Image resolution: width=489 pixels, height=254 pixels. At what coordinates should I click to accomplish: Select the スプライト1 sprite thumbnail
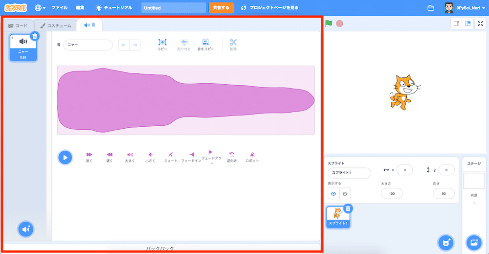point(338,217)
